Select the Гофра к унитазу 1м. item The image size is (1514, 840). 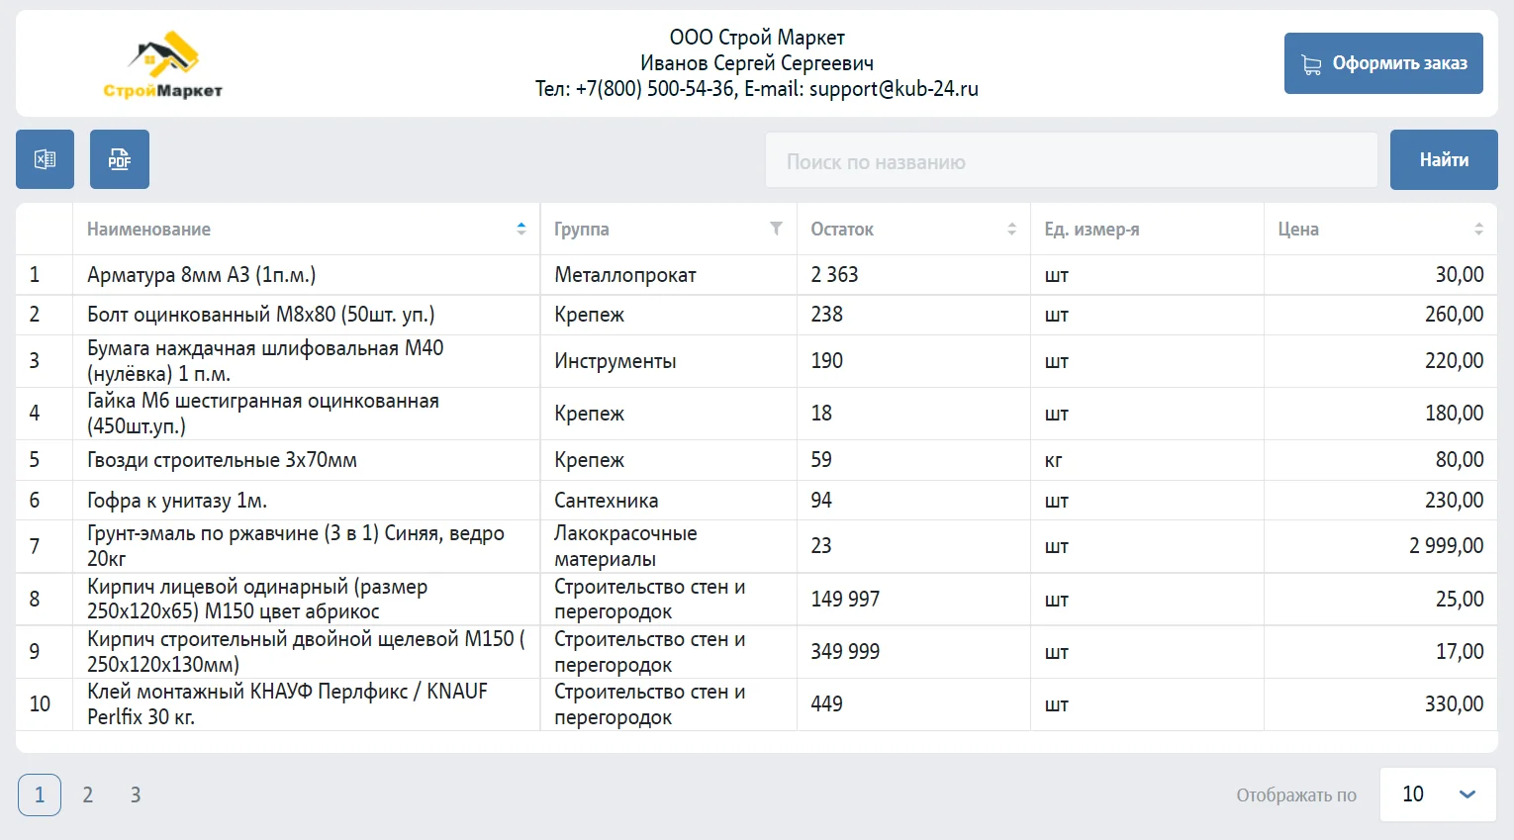click(x=177, y=501)
